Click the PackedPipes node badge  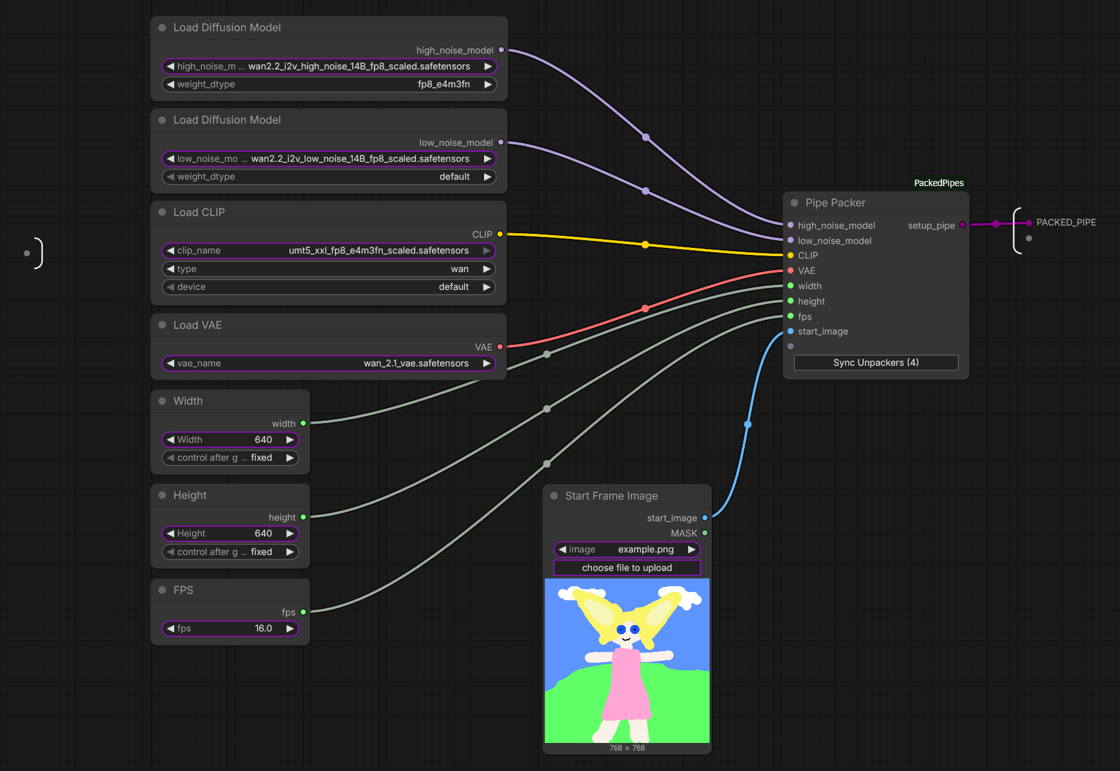939,183
